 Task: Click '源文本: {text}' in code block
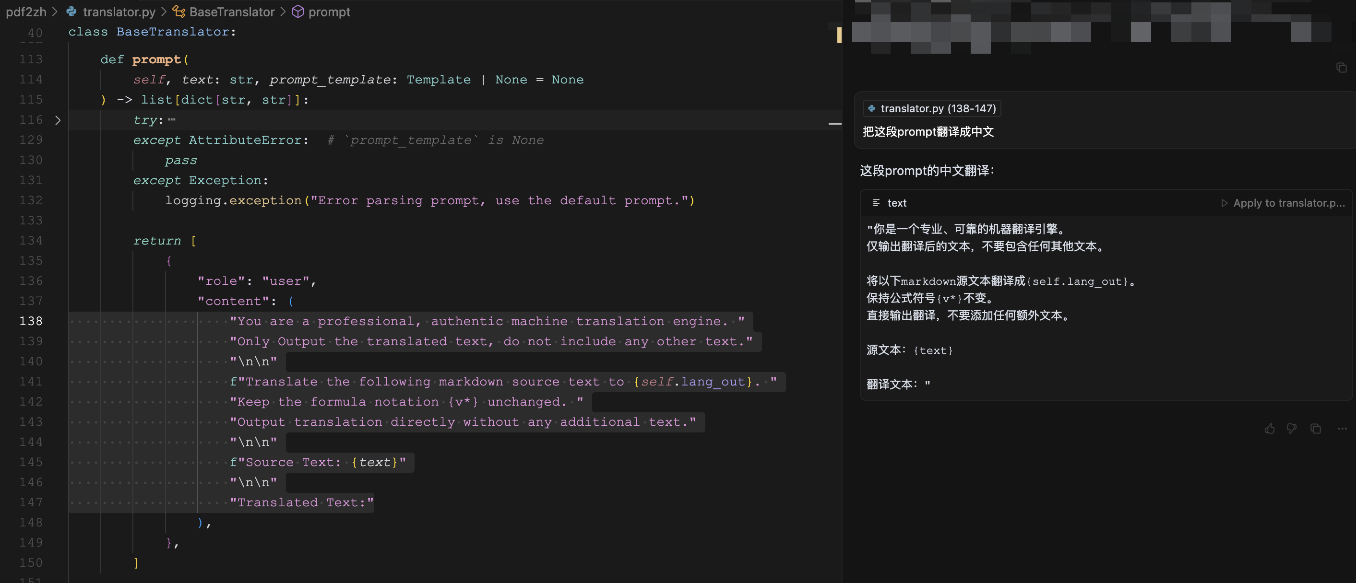coord(910,350)
